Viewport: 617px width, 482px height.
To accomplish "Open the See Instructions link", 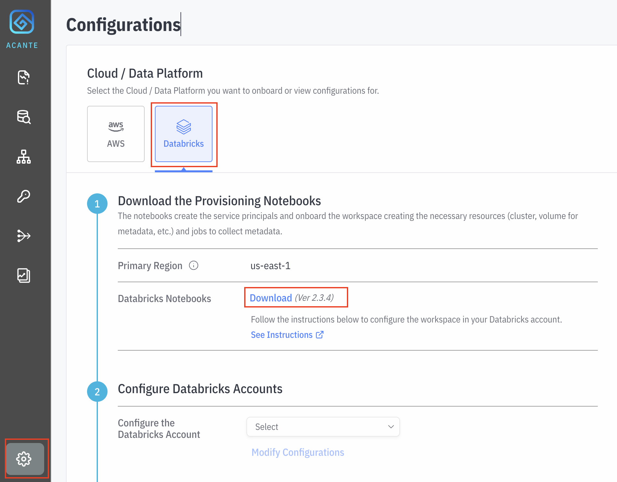I will pyautogui.click(x=287, y=335).
